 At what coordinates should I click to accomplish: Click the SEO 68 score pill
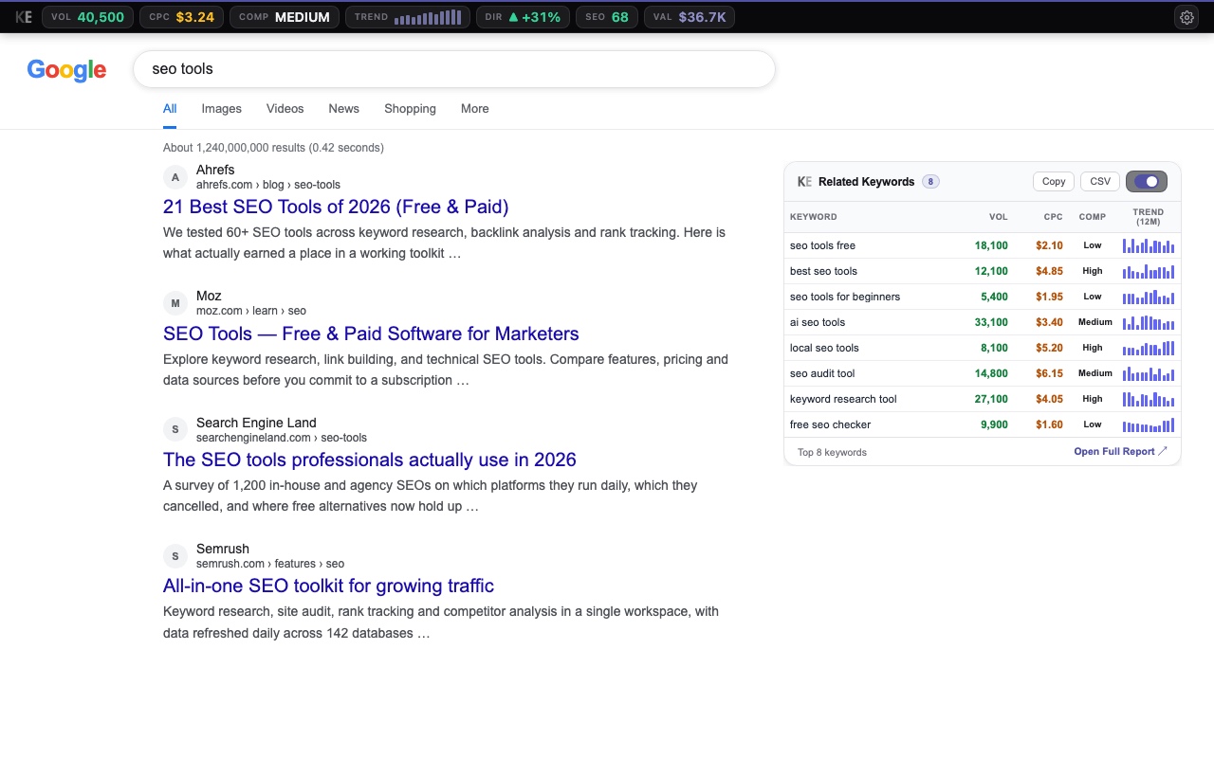pyautogui.click(x=607, y=17)
